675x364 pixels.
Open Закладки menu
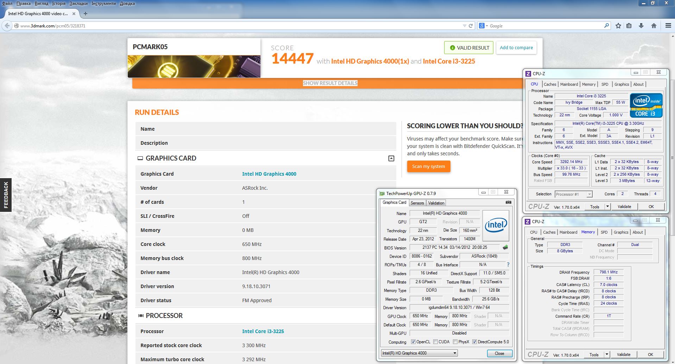point(78,4)
